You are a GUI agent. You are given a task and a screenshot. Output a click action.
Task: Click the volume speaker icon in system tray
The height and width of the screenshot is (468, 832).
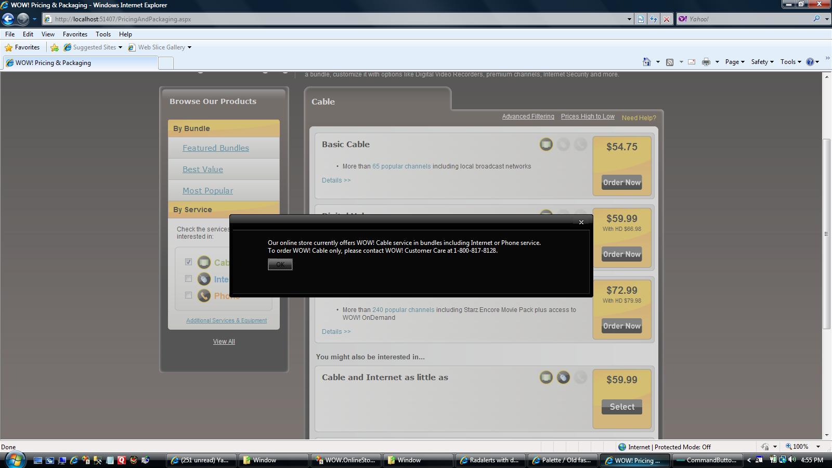791,460
